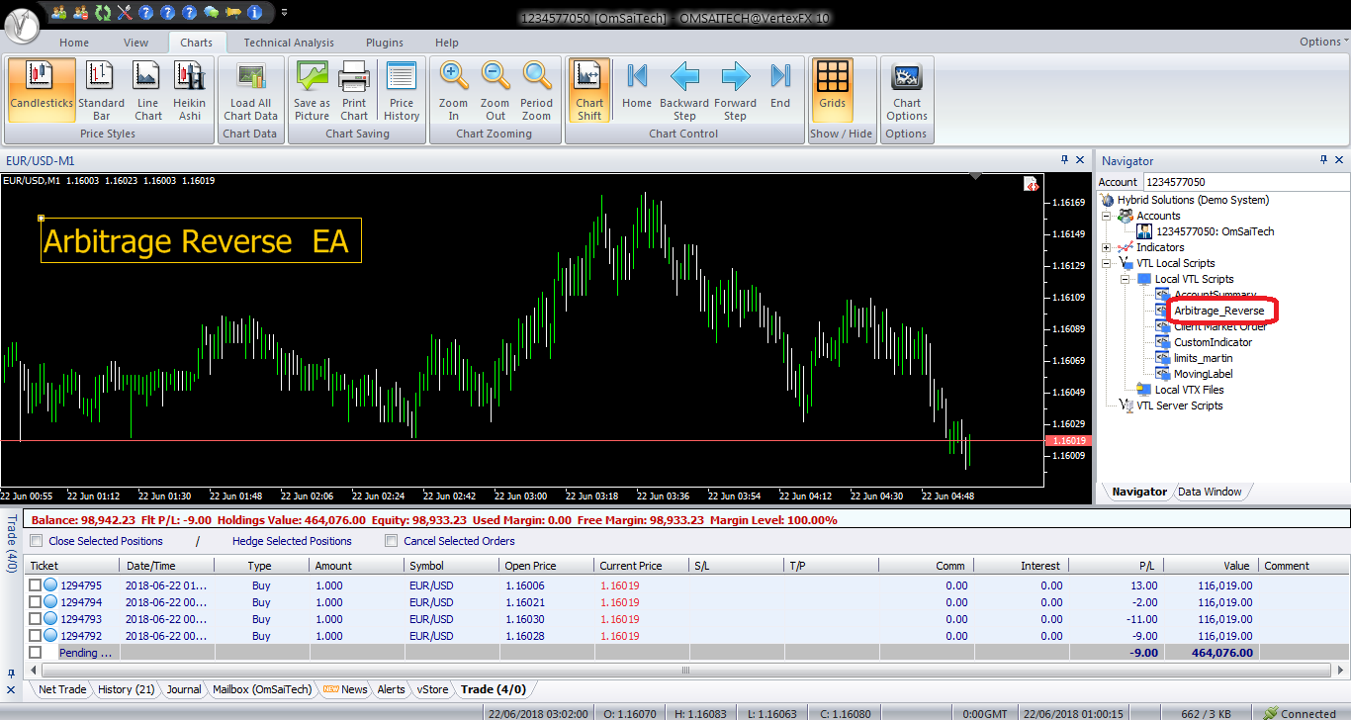The image size is (1351, 720).
Task: Switch to Data Window tab
Action: coord(1210,492)
